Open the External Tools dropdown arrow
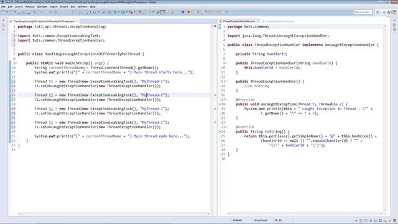398x224 pixels. point(135,12)
